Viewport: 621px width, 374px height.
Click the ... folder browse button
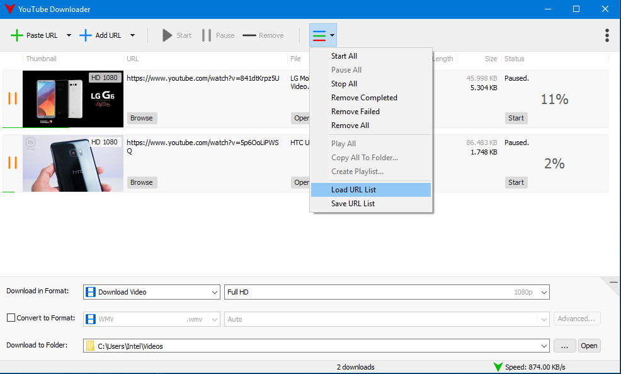point(564,346)
